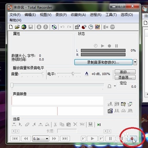The height and width of the screenshot is (148, 148).
Task: Click the paste icon in selection toolbar
Action: click(69, 125)
